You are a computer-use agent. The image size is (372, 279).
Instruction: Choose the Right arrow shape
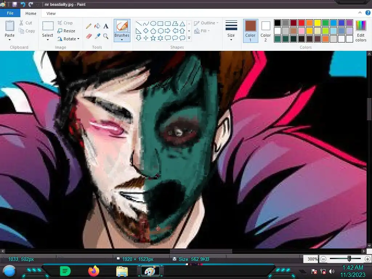(x=168, y=31)
